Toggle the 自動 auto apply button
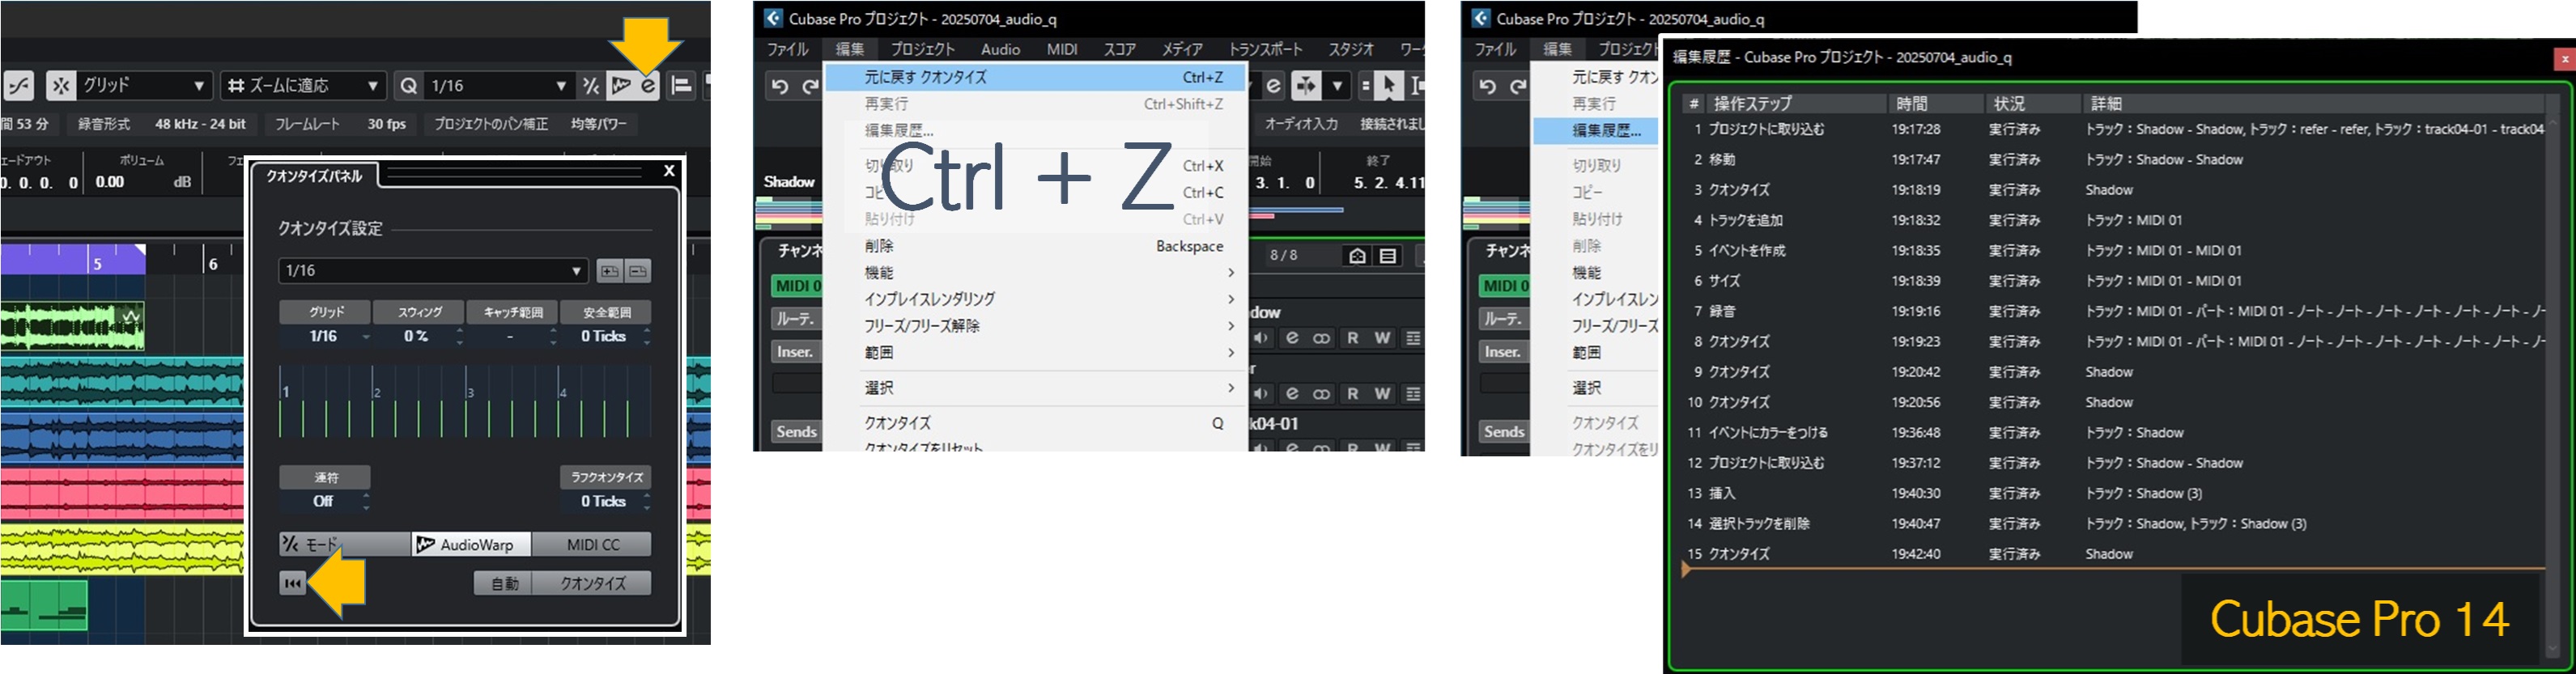This screenshot has height=674, width=2576. pyautogui.click(x=503, y=583)
